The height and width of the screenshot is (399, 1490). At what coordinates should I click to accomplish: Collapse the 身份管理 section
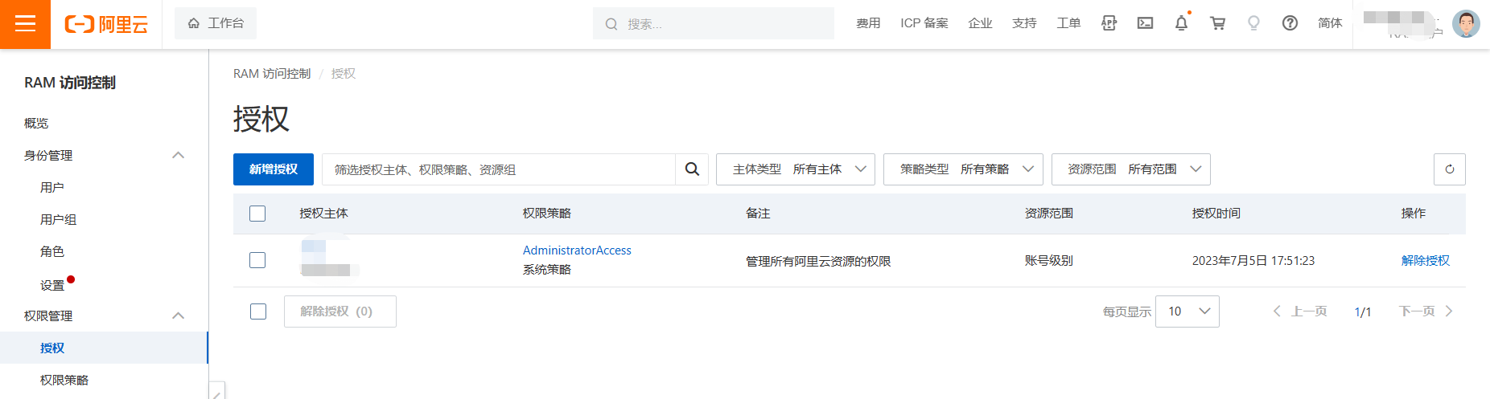pyautogui.click(x=179, y=155)
